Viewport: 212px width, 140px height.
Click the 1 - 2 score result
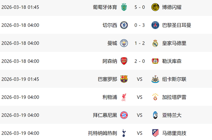click(139, 43)
